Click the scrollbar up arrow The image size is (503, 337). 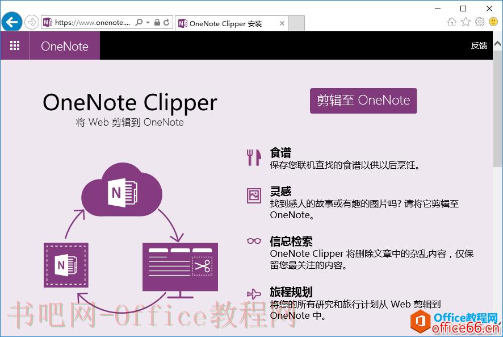498,43
